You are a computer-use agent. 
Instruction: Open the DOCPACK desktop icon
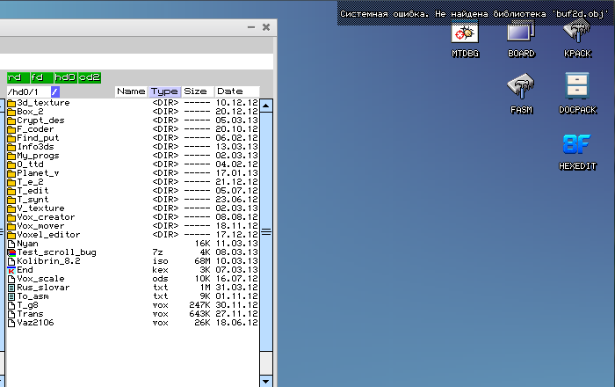tap(577, 91)
